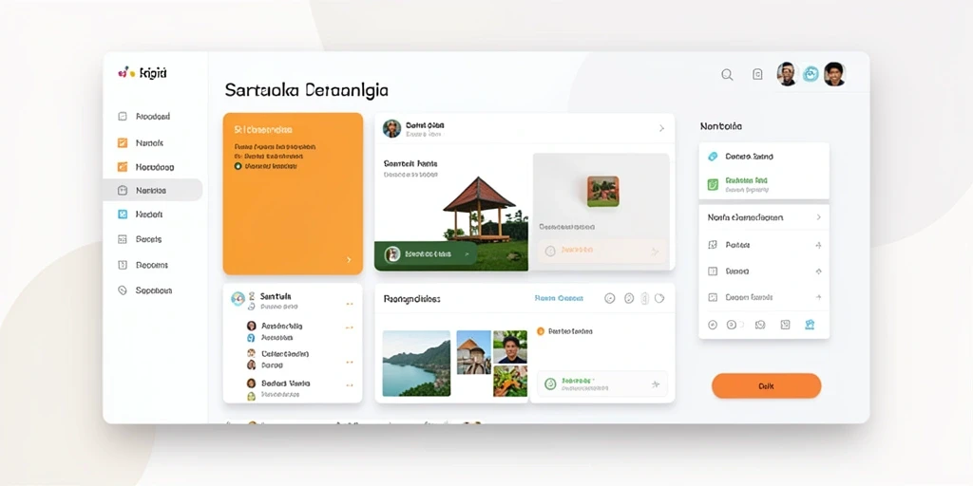
Task: Open the left user avatar in header
Action: tap(787, 74)
